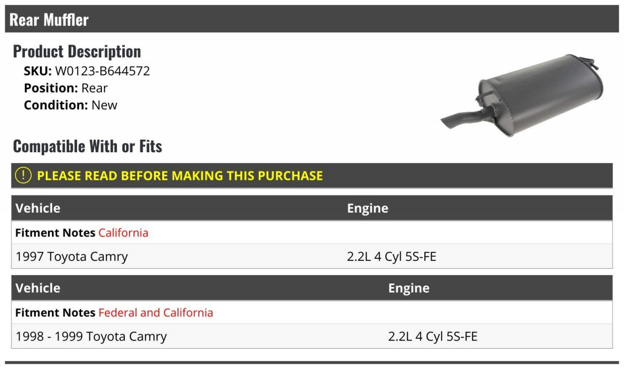Click the first table's Engine column header
The image size is (624, 369).
pos(368,208)
